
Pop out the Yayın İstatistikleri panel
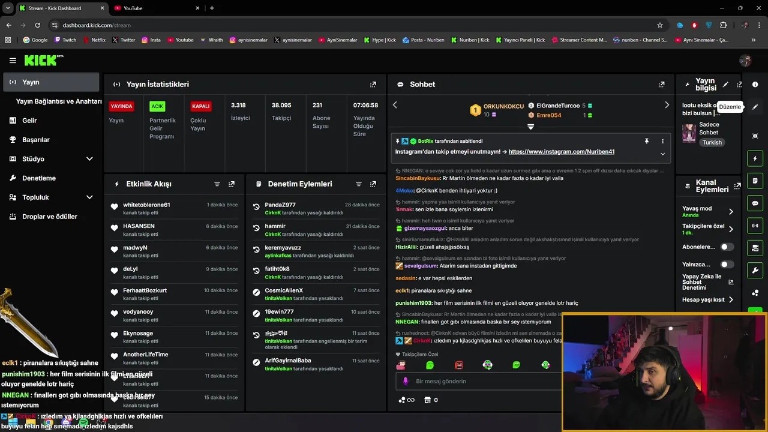click(373, 85)
